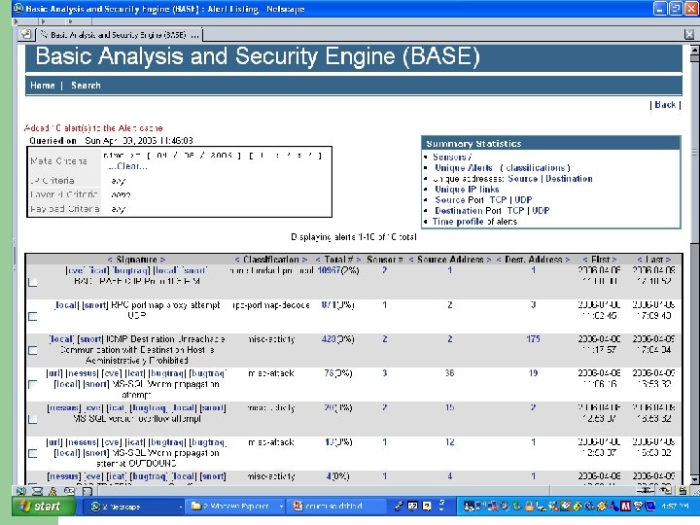Screen dimensions: 700x525
Task: View unique Source addresses
Action: point(522,179)
